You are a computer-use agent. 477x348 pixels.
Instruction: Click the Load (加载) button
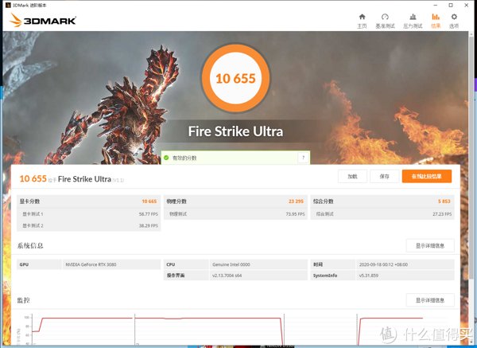352,176
